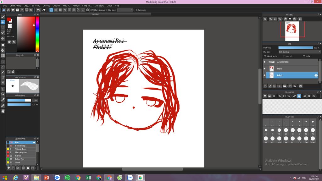Open the Tệp(F) menu
322x181 pixels.
[x=4, y=6]
